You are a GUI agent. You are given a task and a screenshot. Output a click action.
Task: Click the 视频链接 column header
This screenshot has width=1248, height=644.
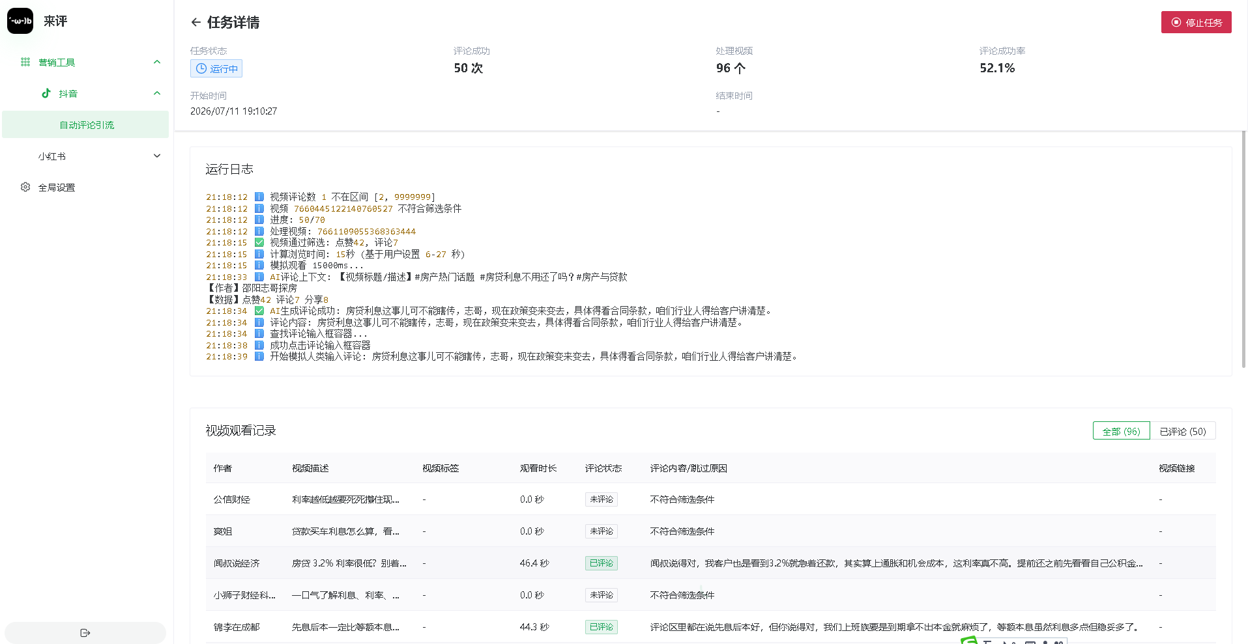pyautogui.click(x=1177, y=468)
